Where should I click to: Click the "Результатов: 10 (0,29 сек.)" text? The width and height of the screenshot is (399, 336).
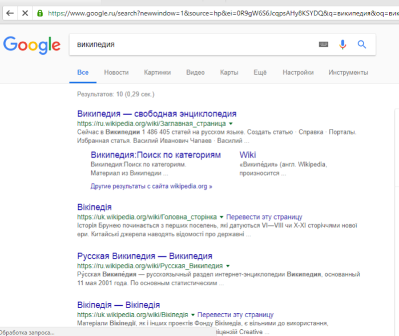point(116,94)
